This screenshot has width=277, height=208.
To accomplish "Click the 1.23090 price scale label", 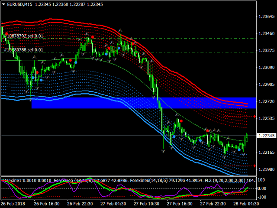I will [x=267, y=68].
